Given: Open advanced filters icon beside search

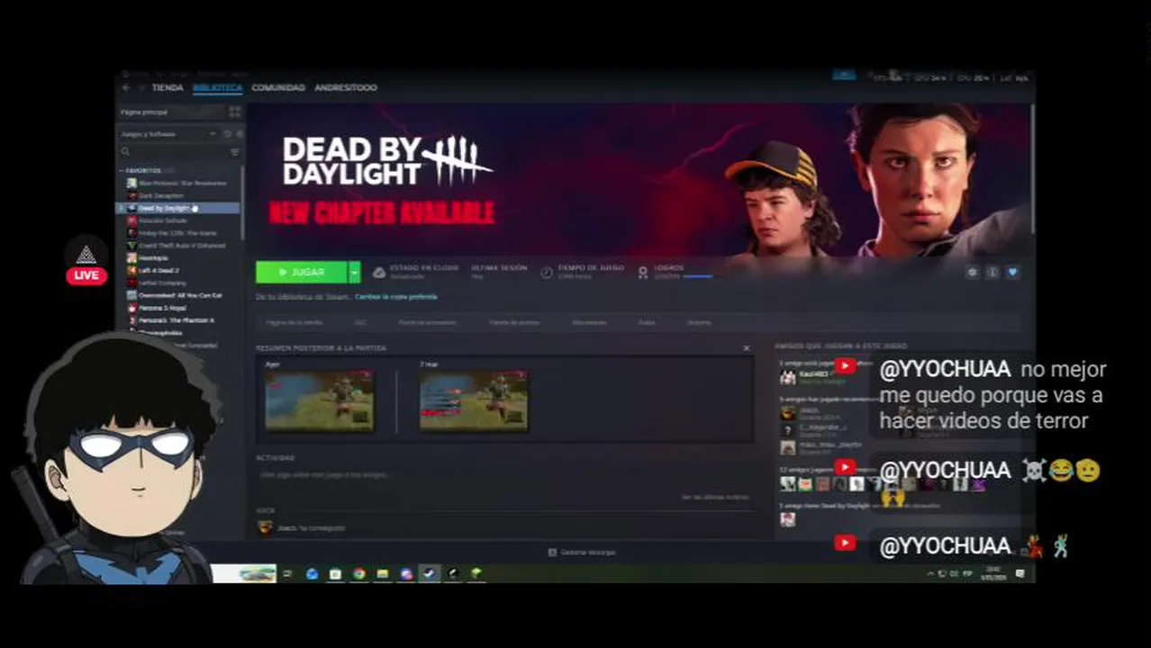Looking at the screenshot, I should 234,152.
